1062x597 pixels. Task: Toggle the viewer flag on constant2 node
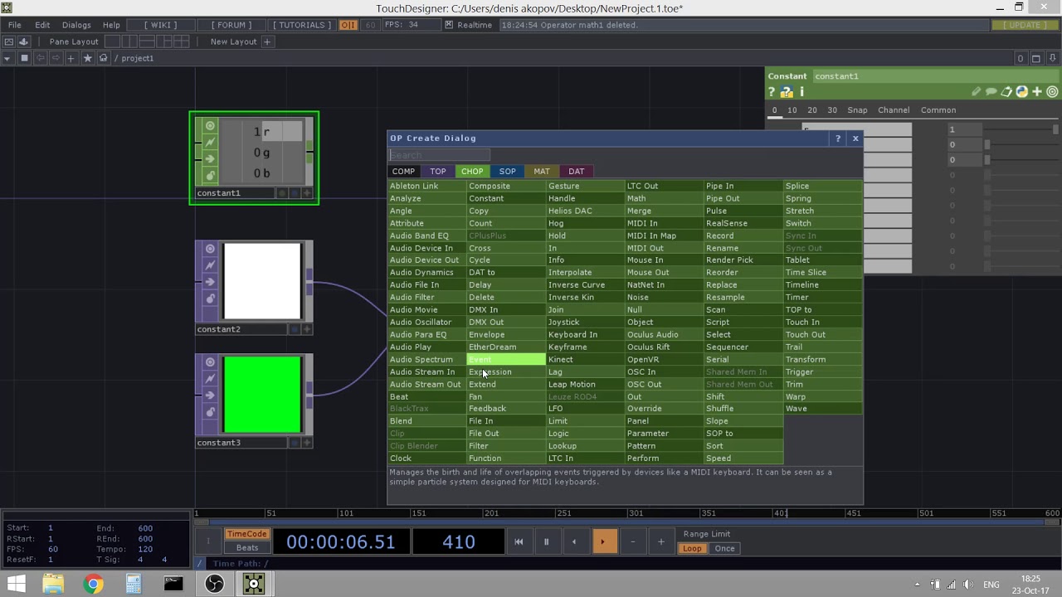click(210, 249)
